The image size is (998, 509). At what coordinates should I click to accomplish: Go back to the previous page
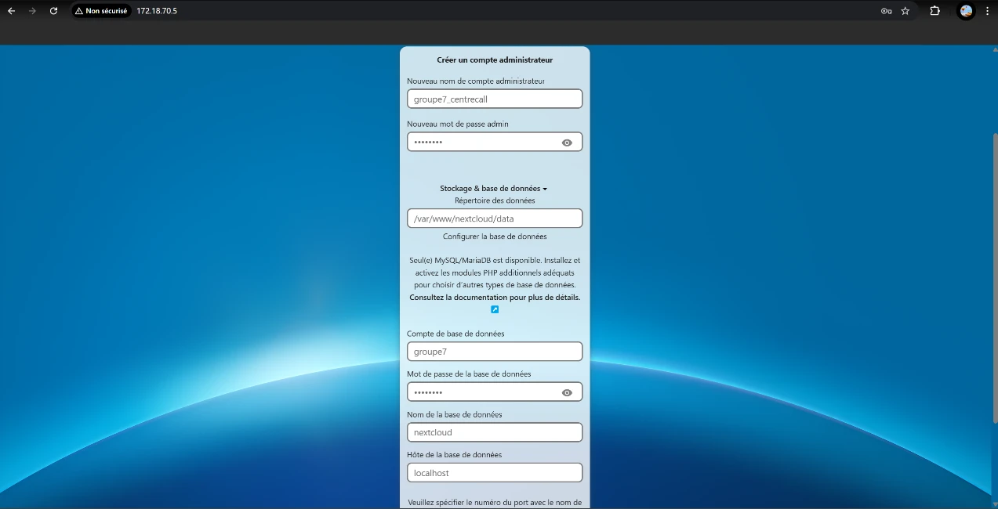[12, 11]
